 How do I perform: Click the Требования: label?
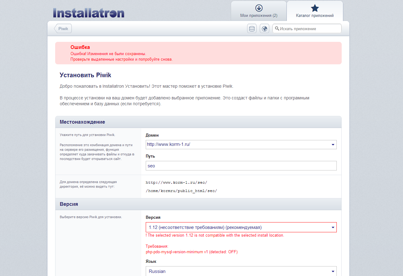(157, 246)
